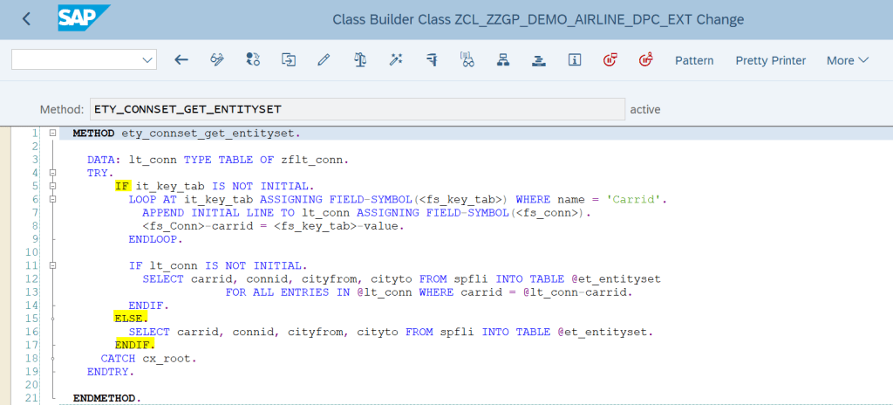Click the left-arrow Back toolbar icon
The height and width of the screenshot is (405, 893).
tap(181, 60)
